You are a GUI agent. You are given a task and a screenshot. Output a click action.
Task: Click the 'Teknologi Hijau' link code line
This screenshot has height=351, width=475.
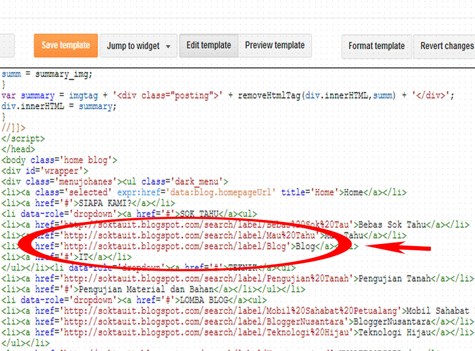[238, 333]
